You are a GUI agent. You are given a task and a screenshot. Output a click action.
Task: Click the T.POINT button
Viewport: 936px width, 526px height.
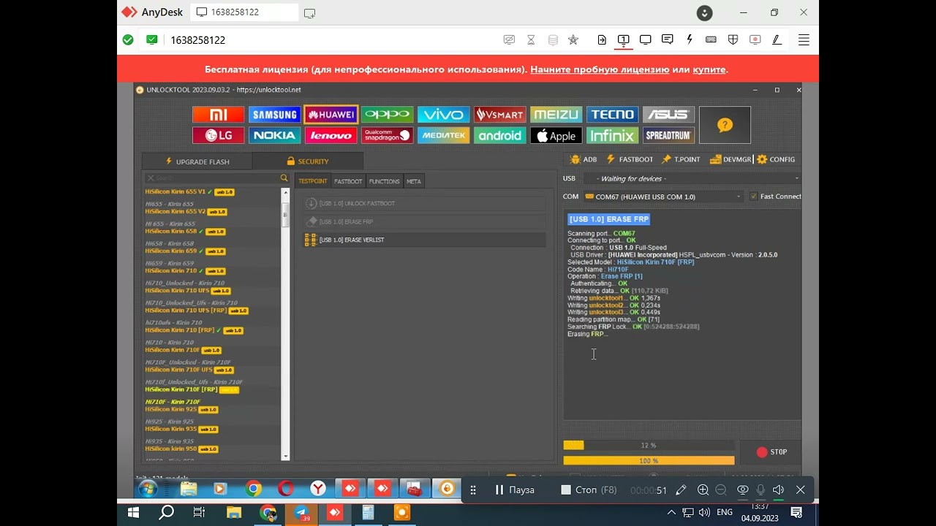pyautogui.click(x=681, y=159)
